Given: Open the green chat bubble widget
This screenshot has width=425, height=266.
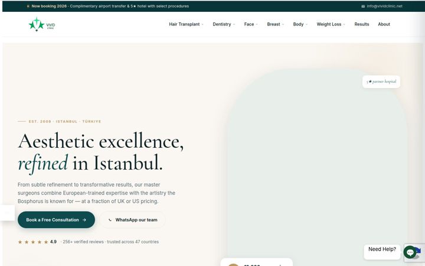Looking at the screenshot, I should 410,252.
